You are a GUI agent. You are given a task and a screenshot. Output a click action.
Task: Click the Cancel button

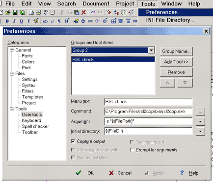[120, 173]
